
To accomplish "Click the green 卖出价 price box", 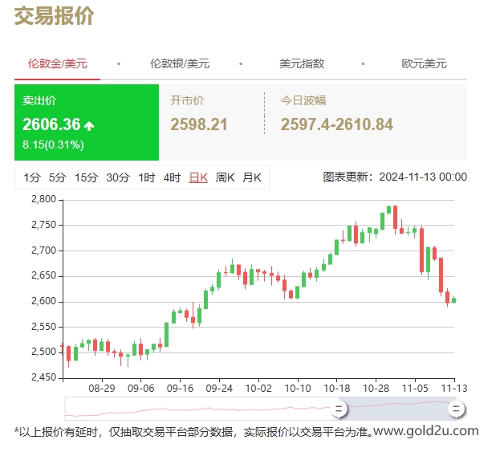I will 87,122.
